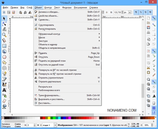
Task: Select the Bezier pen tool
Action: pos(4,79)
